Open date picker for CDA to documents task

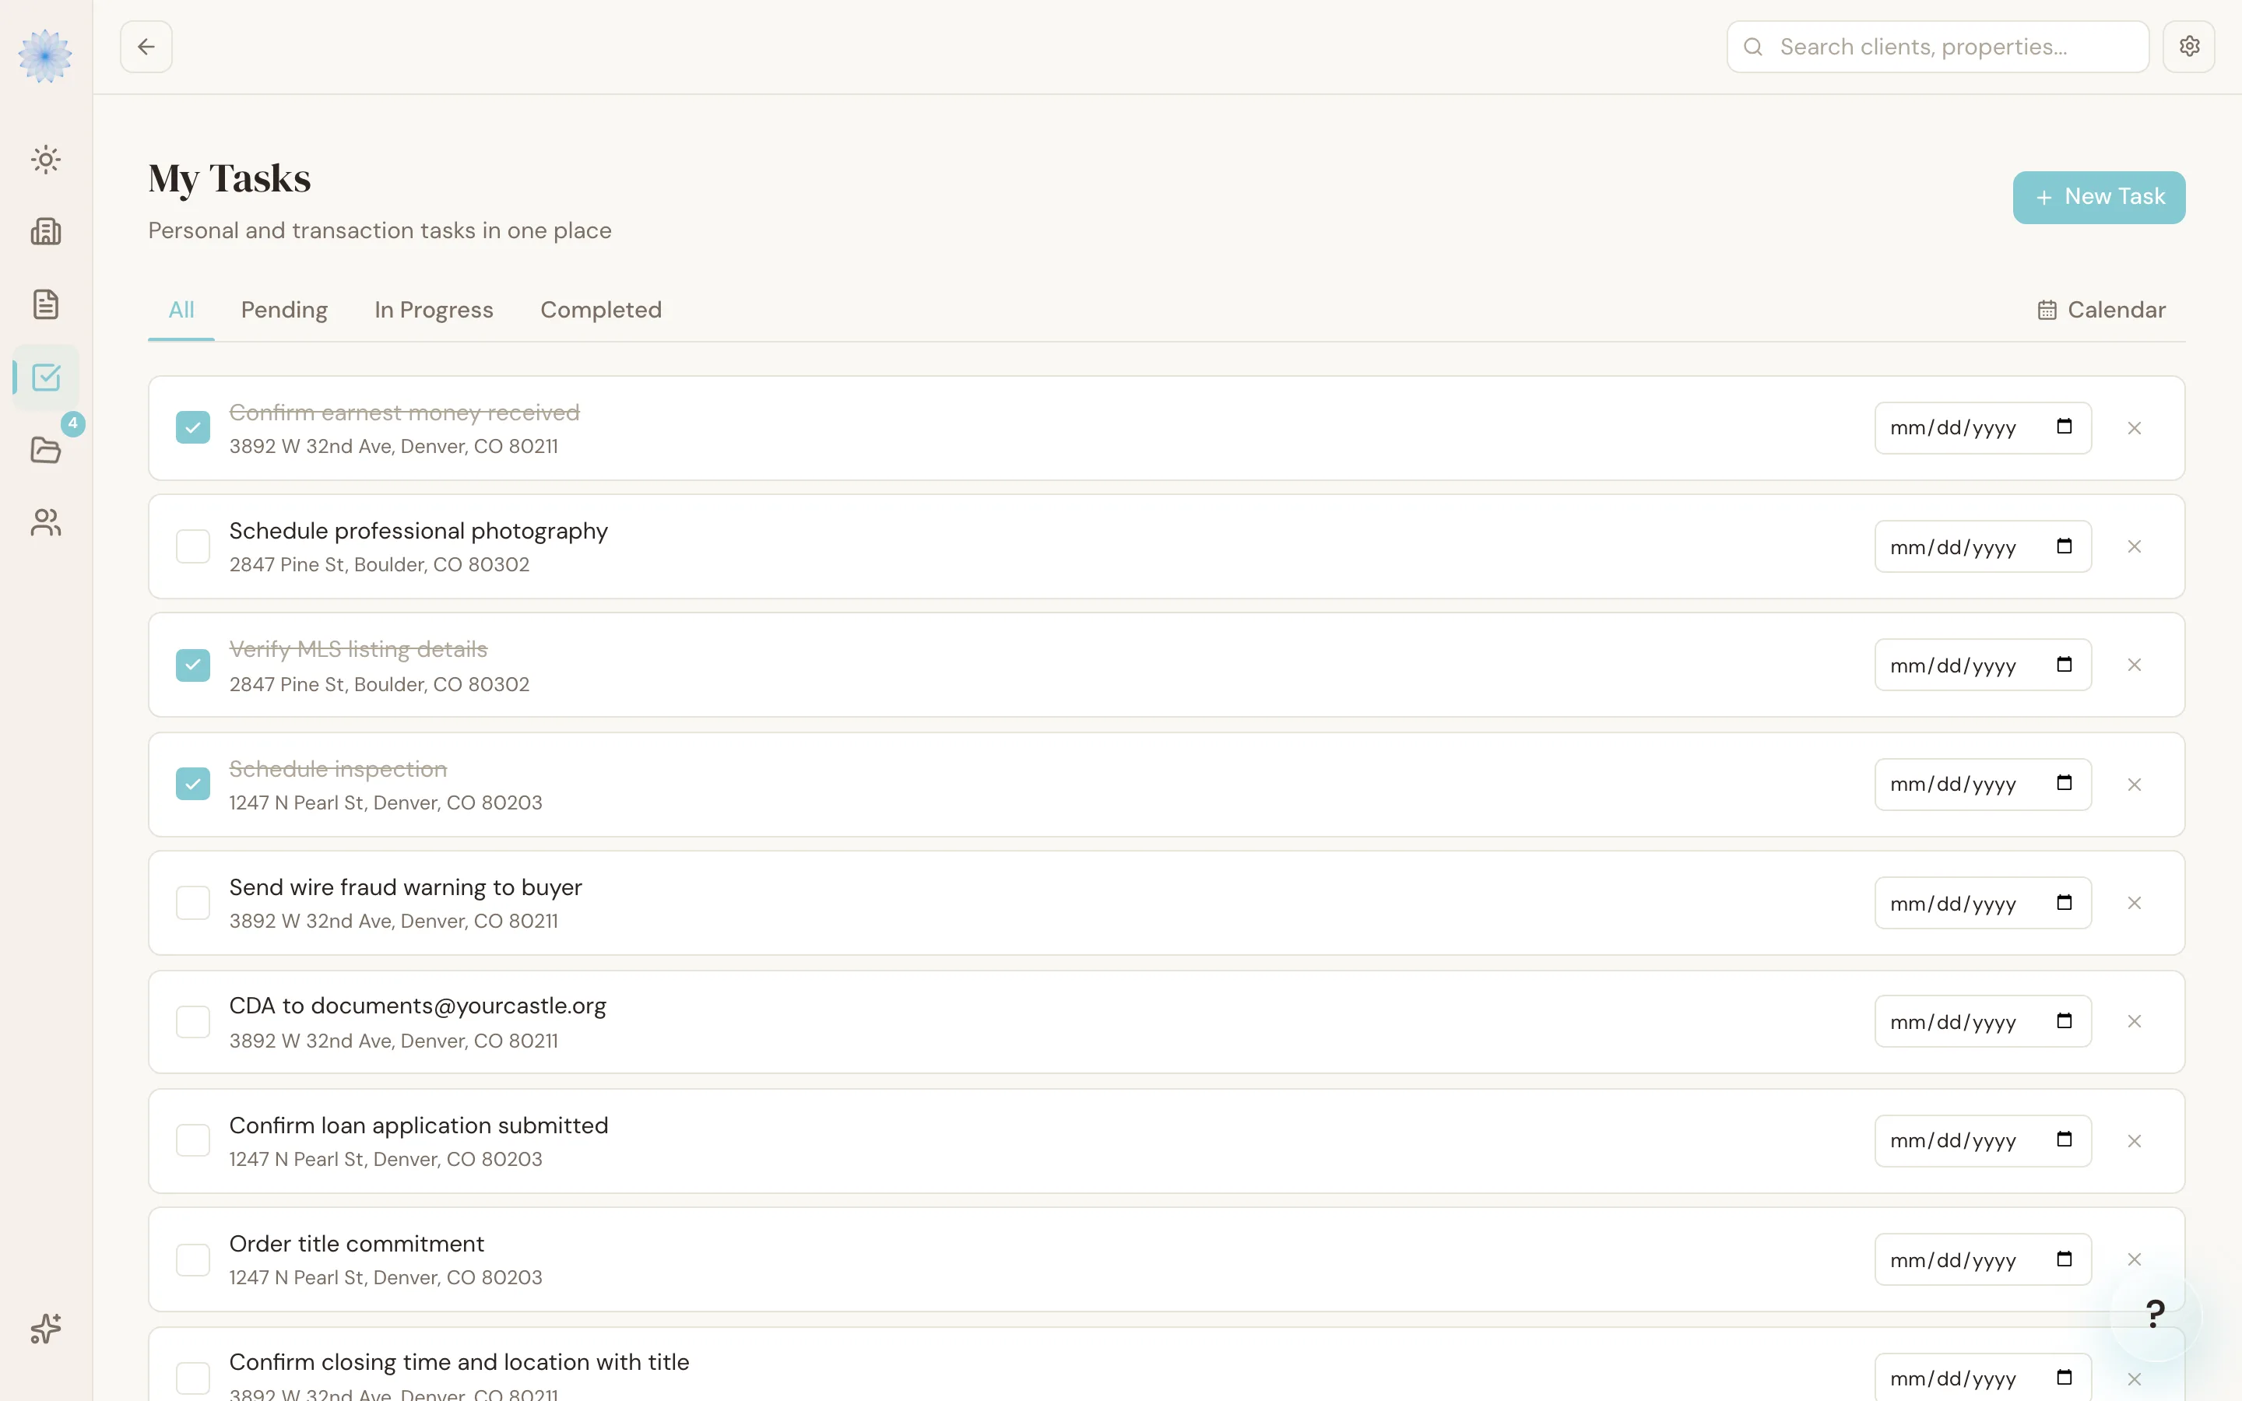coord(2065,1021)
